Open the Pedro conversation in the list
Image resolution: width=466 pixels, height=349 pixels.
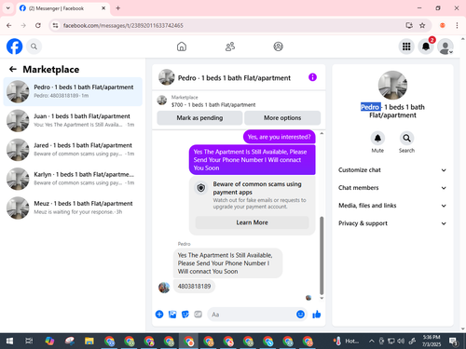pyautogui.click(x=73, y=91)
